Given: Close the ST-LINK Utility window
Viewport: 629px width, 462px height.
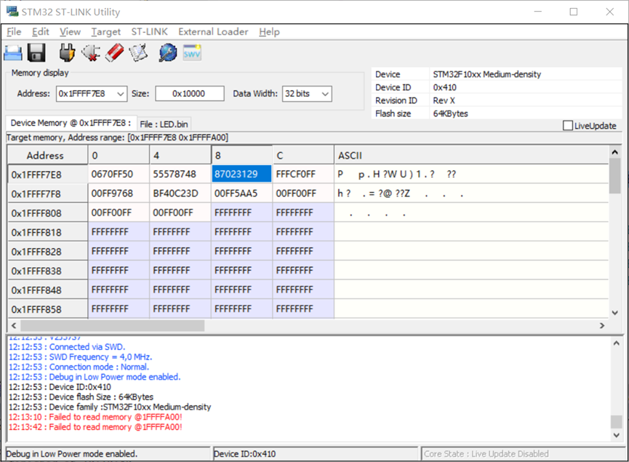Looking at the screenshot, I should coord(610,12).
